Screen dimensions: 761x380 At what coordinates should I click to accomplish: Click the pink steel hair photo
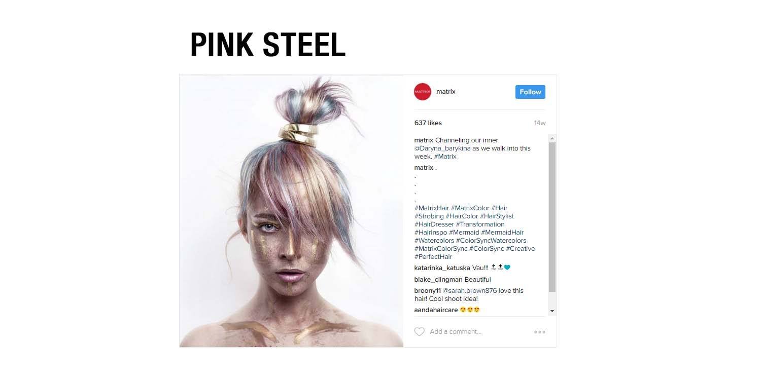point(291,211)
